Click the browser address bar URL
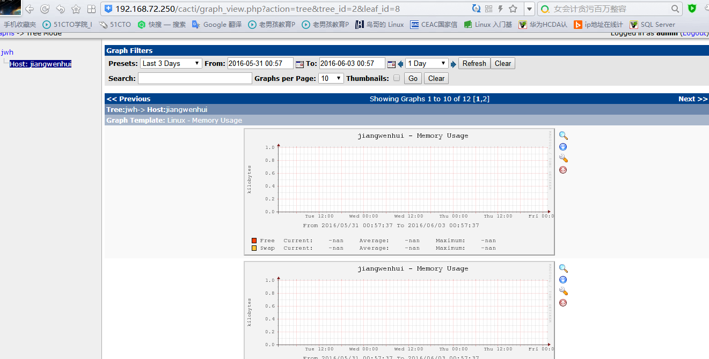The width and height of the screenshot is (709, 359). click(258, 9)
